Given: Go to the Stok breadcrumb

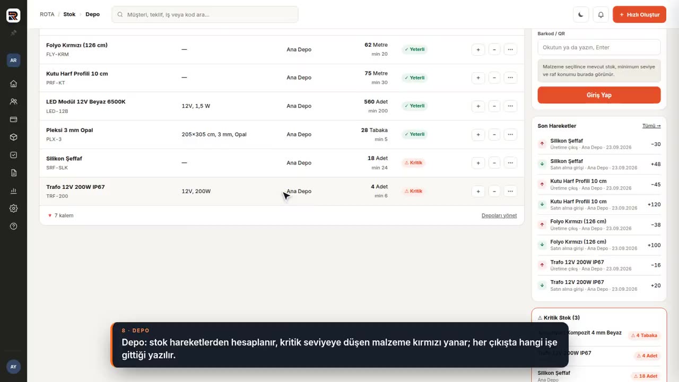Looking at the screenshot, I should pyautogui.click(x=69, y=14).
